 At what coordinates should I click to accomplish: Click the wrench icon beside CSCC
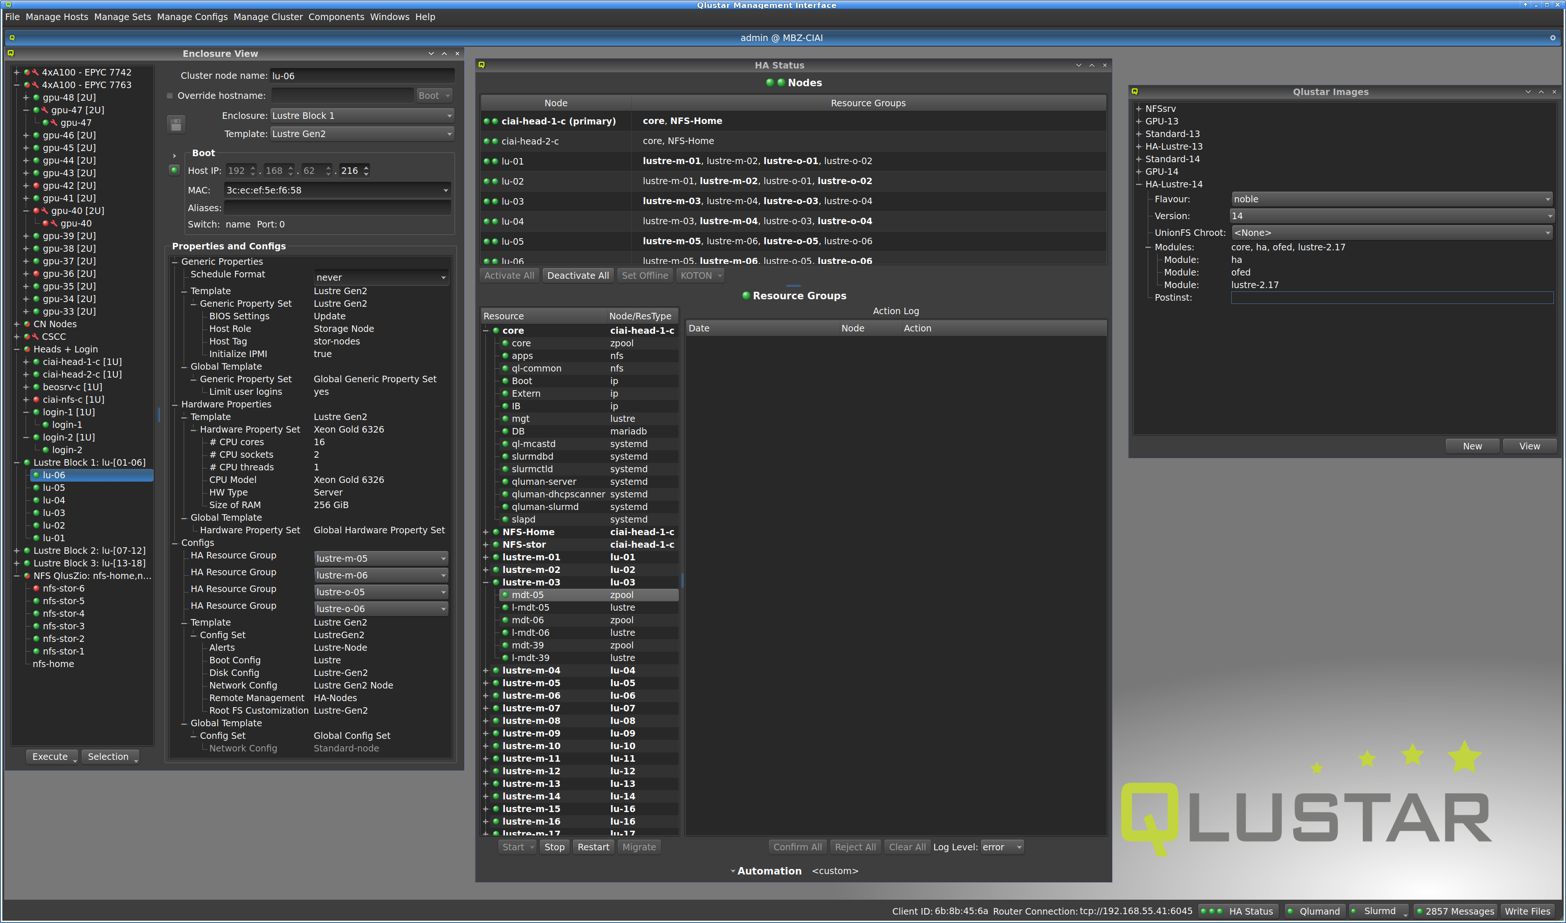pos(35,337)
